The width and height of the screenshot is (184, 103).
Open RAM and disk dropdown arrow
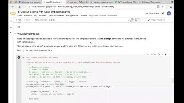143,20
